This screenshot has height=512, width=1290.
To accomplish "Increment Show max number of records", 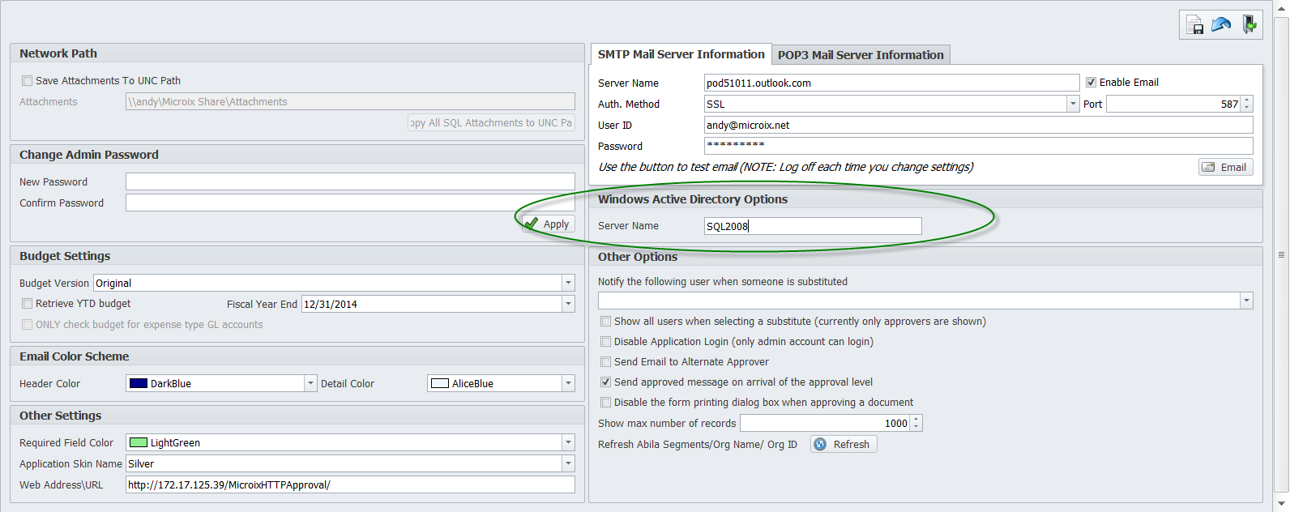I will click(x=916, y=420).
